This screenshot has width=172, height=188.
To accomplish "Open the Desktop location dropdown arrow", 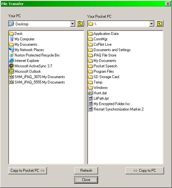I will [x=72, y=24].
